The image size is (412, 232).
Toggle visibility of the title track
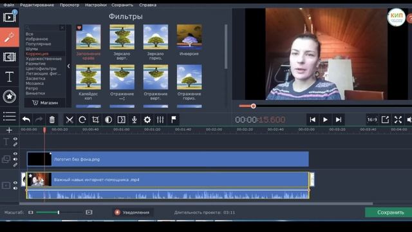15,139
